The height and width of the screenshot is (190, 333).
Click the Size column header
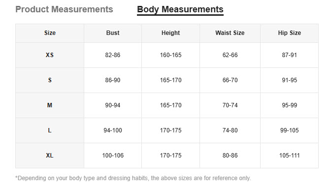coord(50,33)
